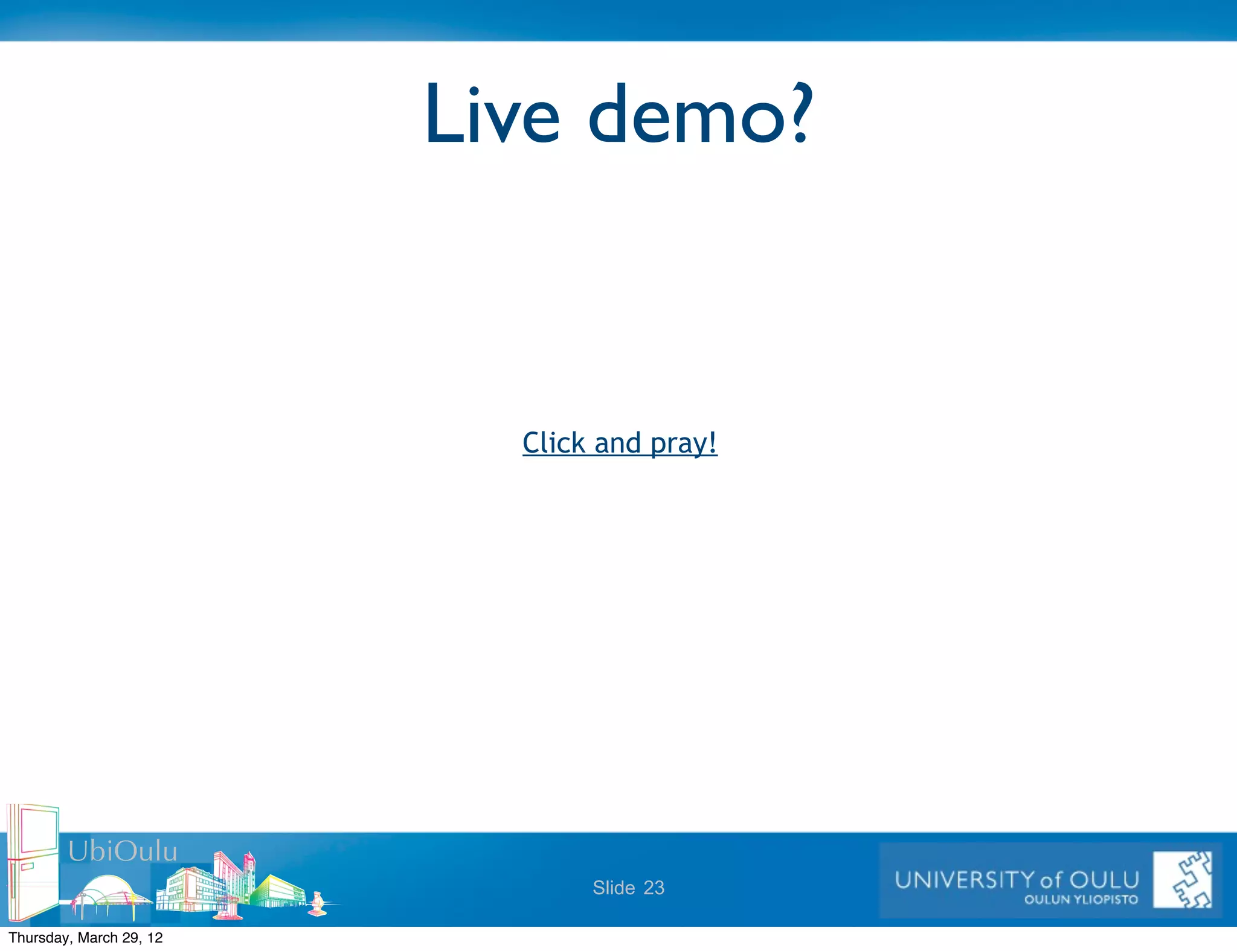Click the "Thursday, March 29, 12" date

pyautogui.click(x=86, y=938)
